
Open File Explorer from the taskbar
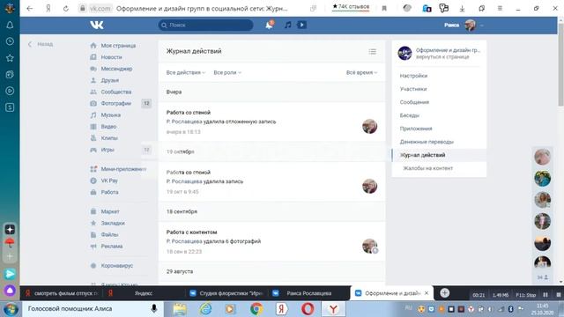click(x=180, y=309)
